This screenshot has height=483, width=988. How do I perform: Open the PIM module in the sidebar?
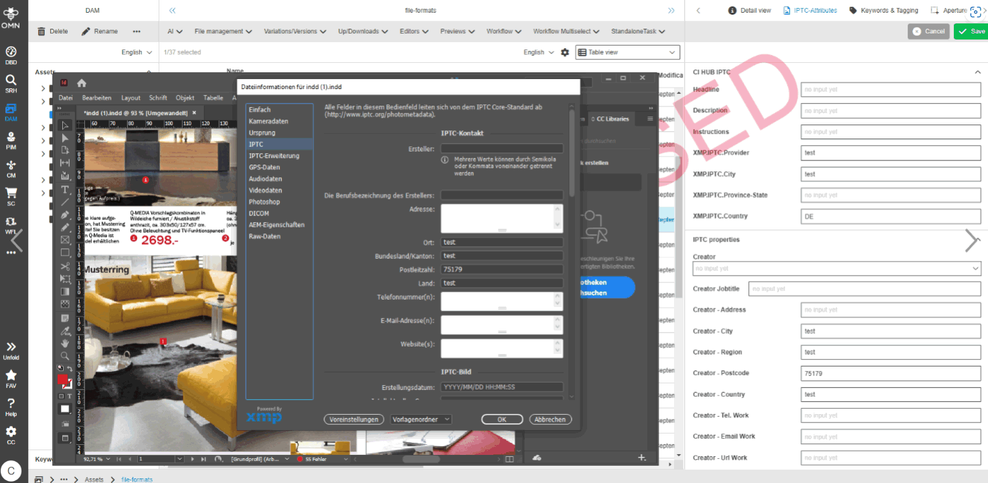point(11,140)
